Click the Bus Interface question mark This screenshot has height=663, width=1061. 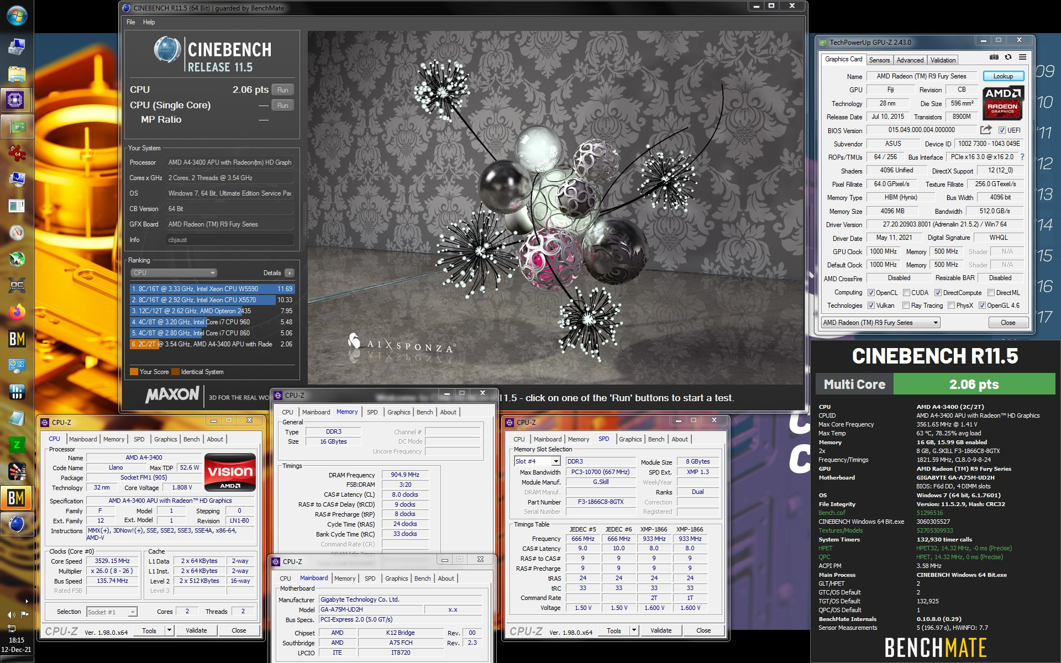tap(1022, 157)
